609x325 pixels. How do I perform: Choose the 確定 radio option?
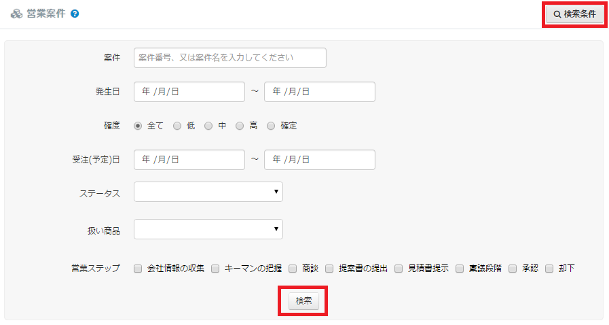(272, 126)
